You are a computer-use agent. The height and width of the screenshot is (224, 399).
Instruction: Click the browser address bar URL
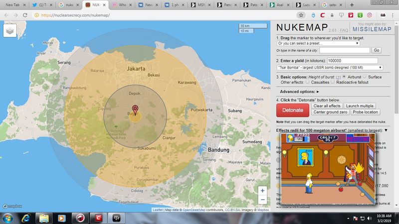76,15
